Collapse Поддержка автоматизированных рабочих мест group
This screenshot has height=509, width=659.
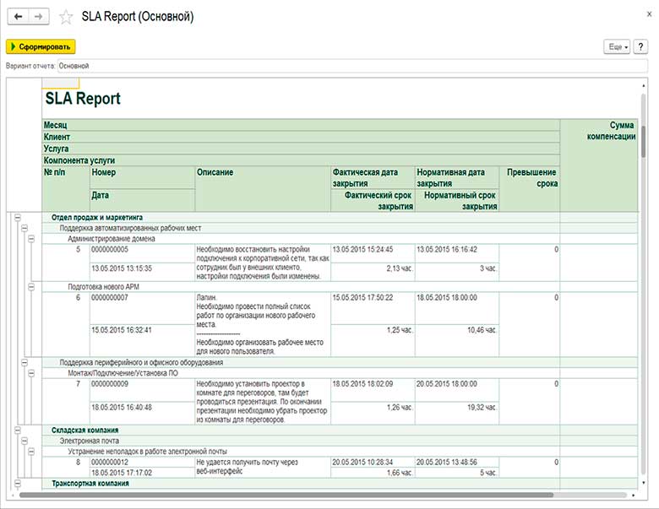[x=25, y=228]
